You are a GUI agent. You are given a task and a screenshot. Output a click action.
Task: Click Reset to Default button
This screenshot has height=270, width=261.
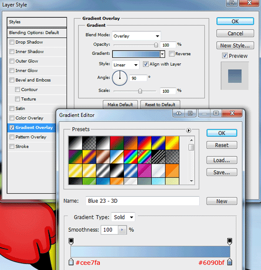tap(160, 105)
